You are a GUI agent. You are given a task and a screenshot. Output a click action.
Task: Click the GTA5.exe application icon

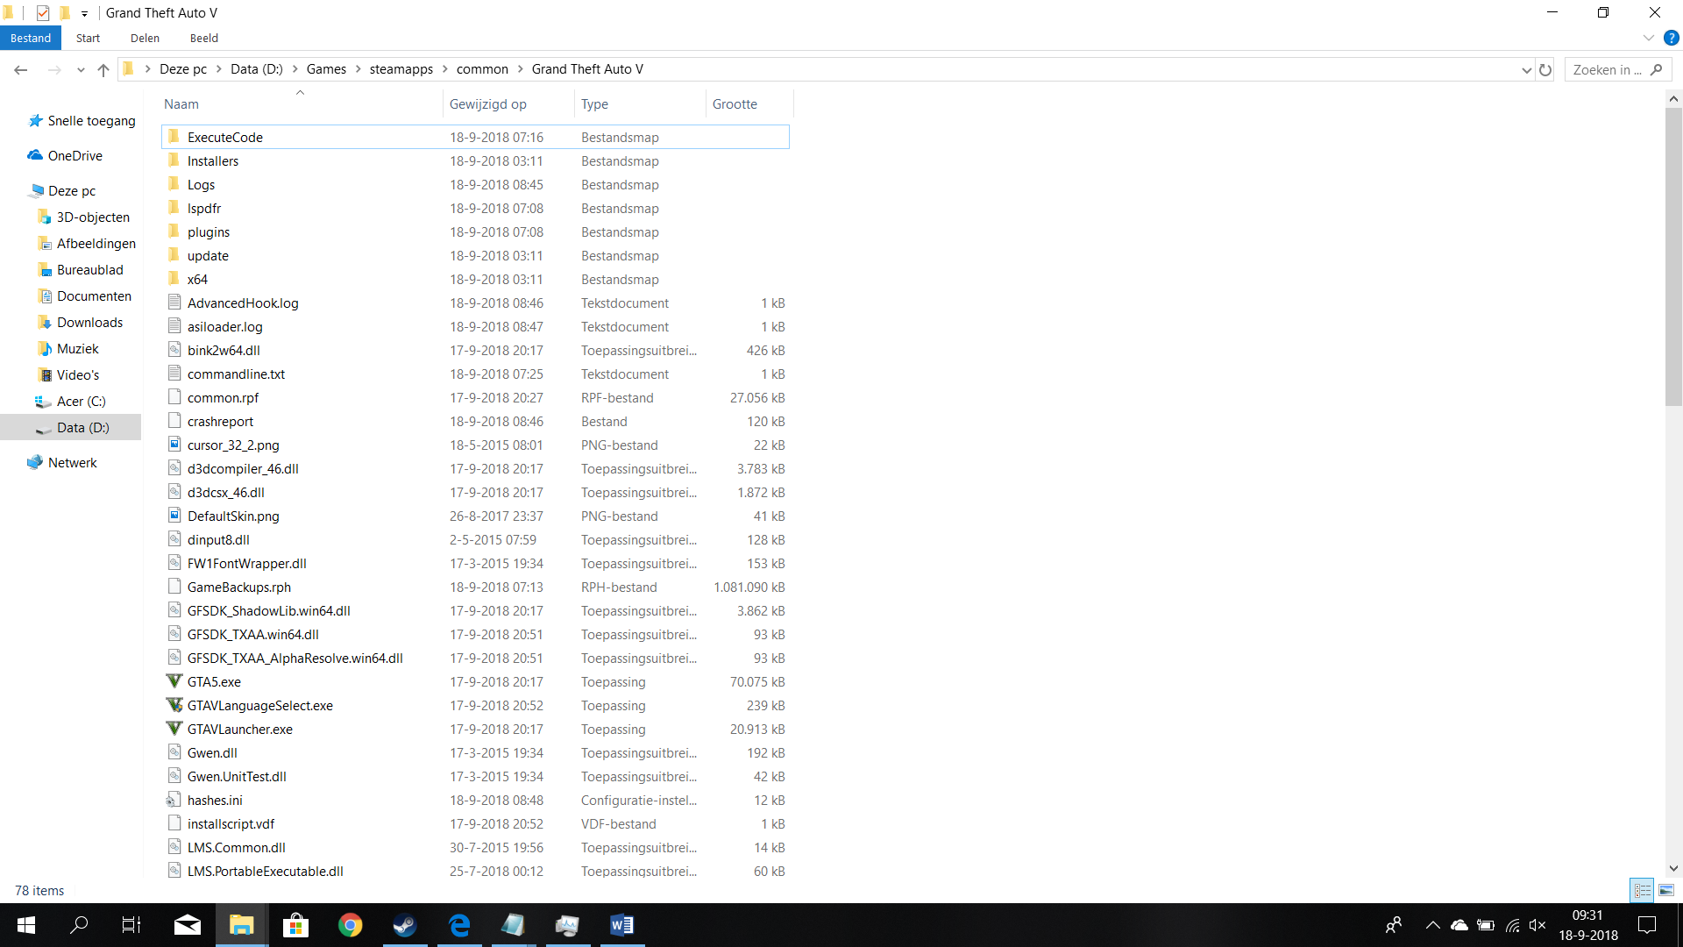174,681
